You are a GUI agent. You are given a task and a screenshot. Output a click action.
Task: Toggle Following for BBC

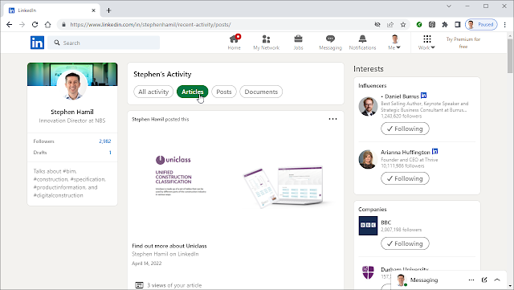point(405,243)
